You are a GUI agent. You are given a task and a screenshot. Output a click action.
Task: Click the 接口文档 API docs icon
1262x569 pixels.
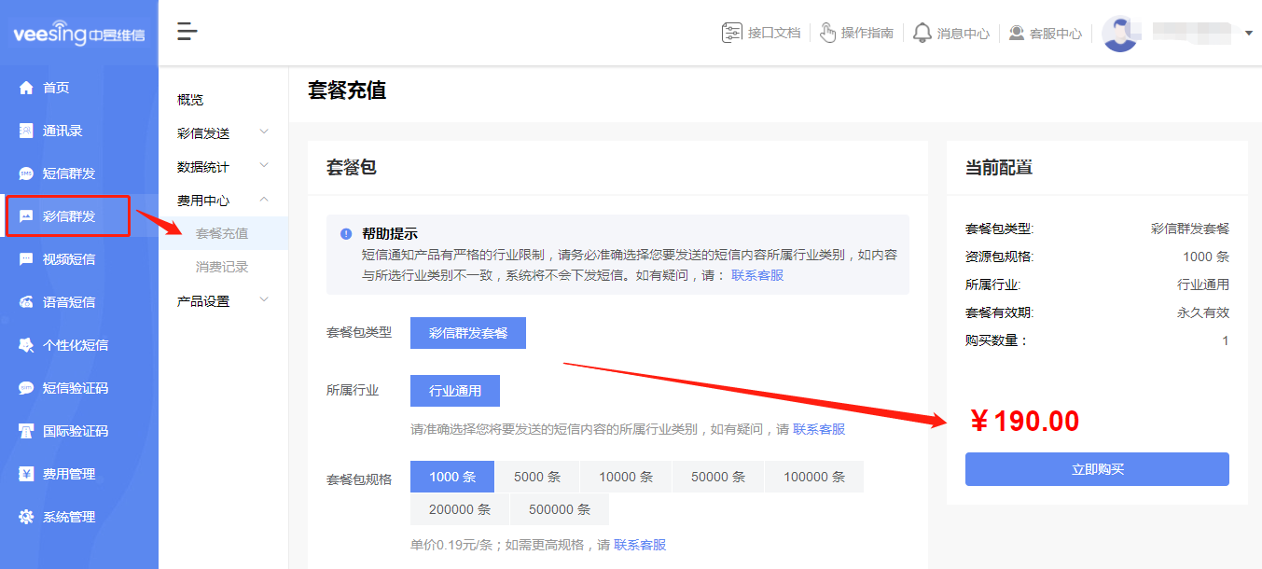click(733, 32)
